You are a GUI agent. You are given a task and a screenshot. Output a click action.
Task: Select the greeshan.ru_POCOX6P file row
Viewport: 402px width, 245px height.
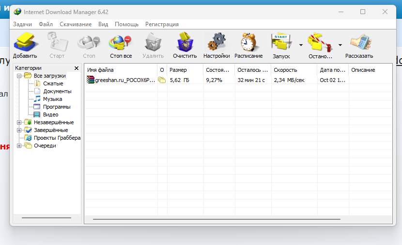click(x=238, y=80)
